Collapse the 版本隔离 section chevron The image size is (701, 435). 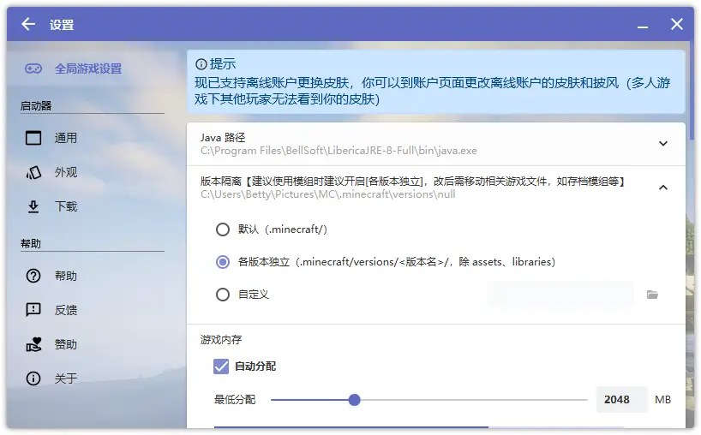pyautogui.click(x=662, y=187)
